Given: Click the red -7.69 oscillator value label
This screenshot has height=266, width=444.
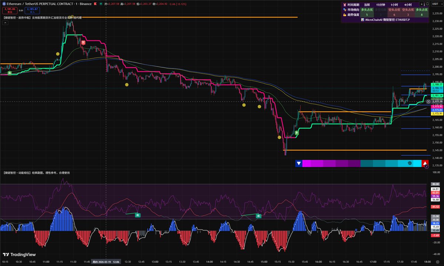Looking at the screenshot, I should (435, 235).
